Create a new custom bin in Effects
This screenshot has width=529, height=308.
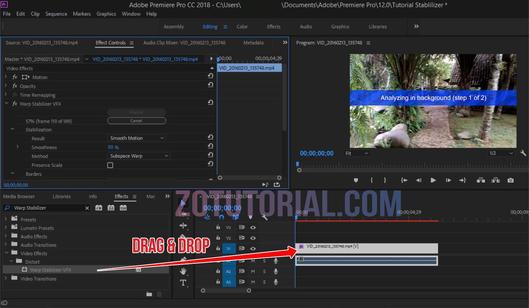pos(149,294)
